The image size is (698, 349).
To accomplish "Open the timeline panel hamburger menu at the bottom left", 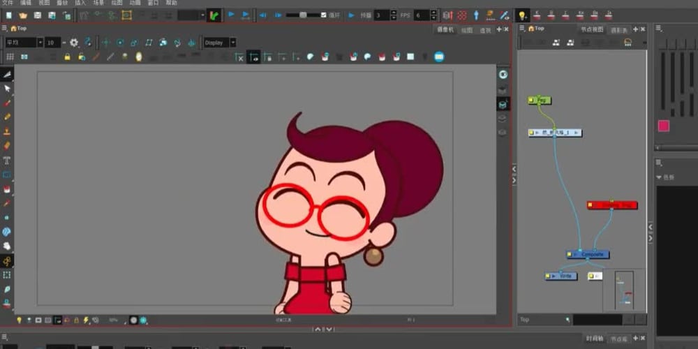I will [x=4, y=337].
